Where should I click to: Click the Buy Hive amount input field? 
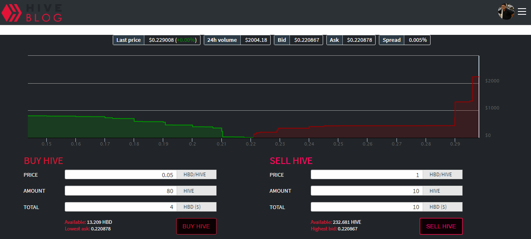[x=121, y=191]
